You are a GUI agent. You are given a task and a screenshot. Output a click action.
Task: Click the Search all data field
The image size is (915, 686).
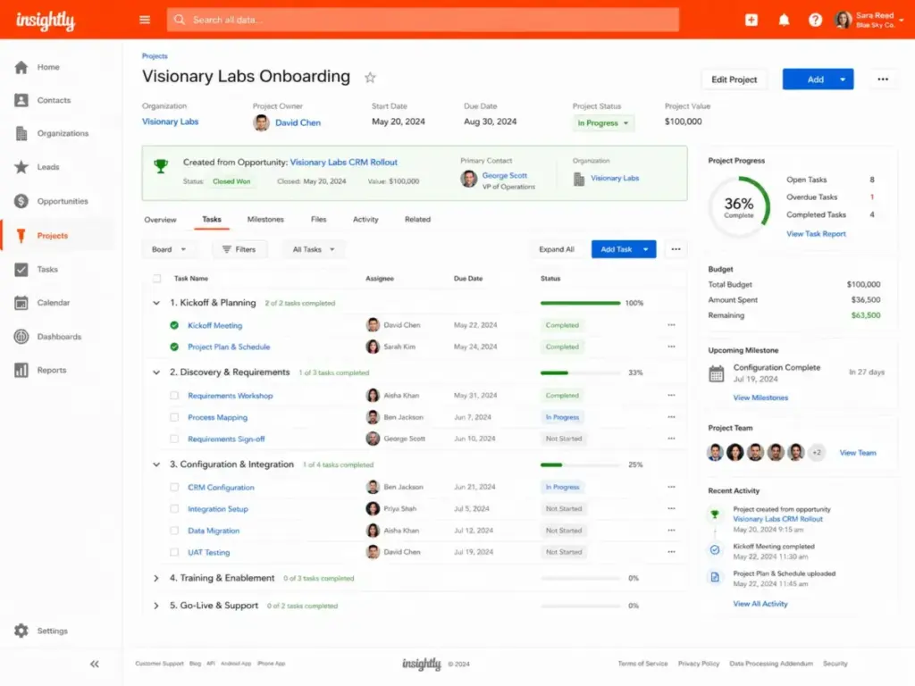(423, 20)
